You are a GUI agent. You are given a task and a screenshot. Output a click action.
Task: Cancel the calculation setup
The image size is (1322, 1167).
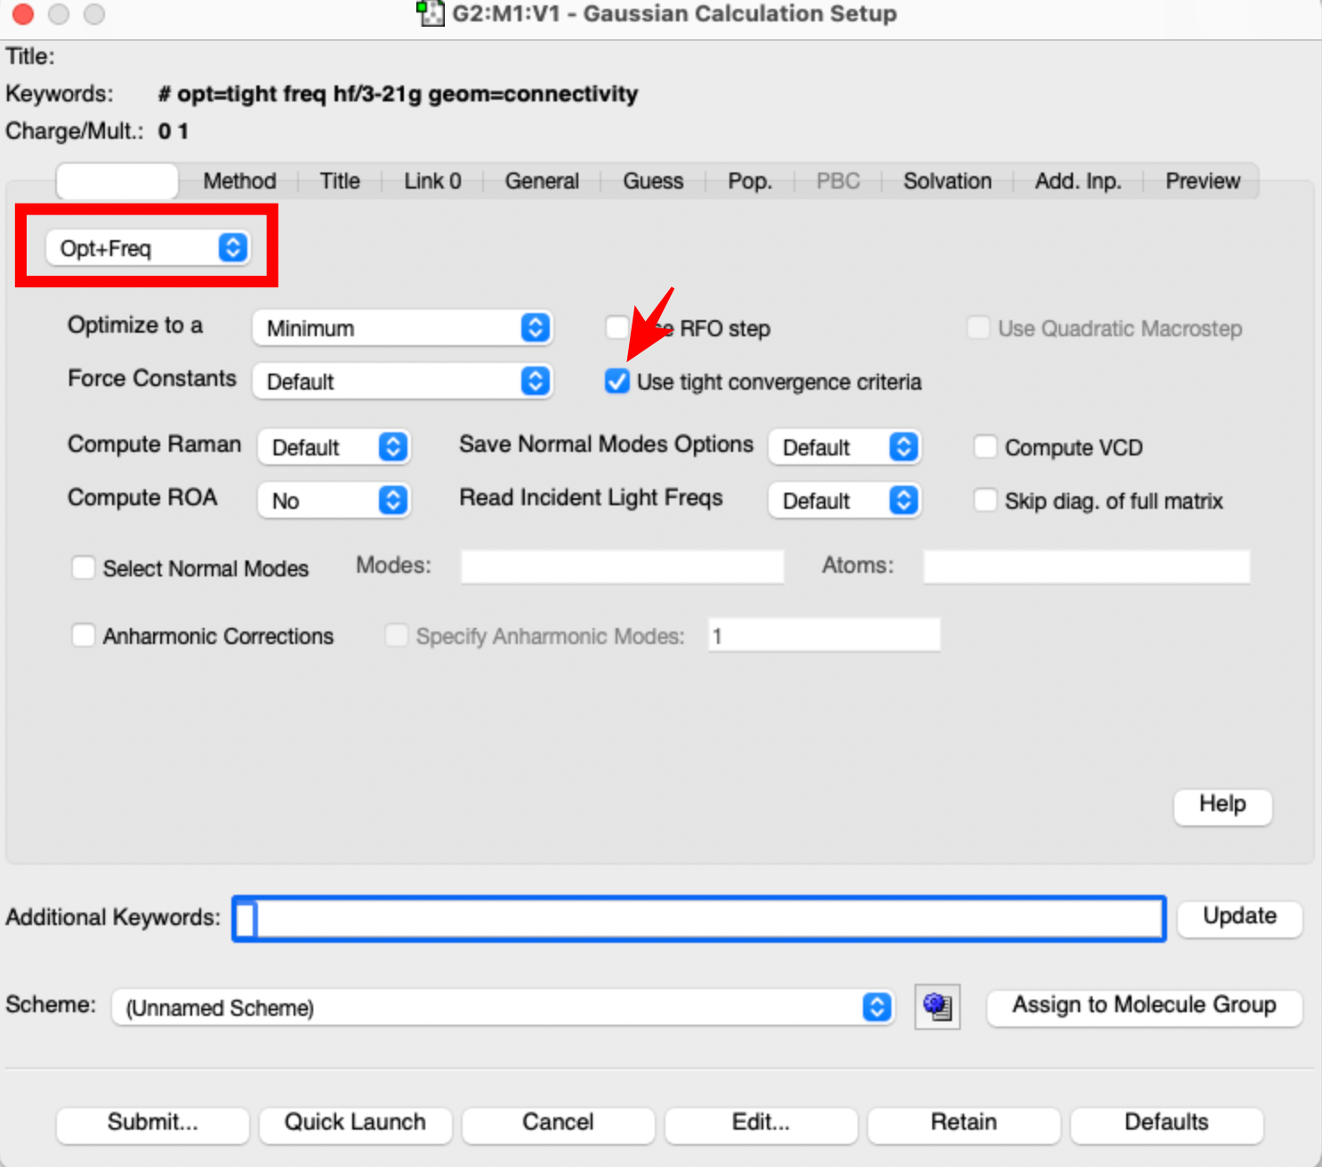click(558, 1123)
